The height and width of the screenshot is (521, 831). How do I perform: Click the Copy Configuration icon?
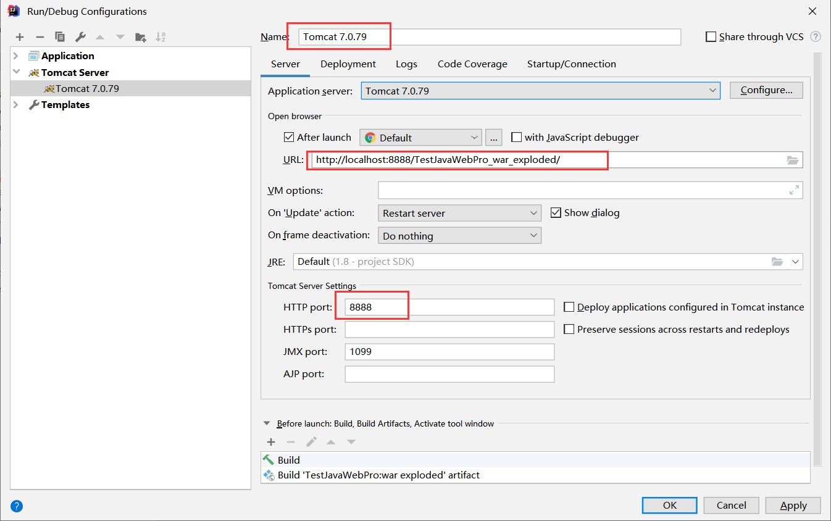[x=60, y=37]
